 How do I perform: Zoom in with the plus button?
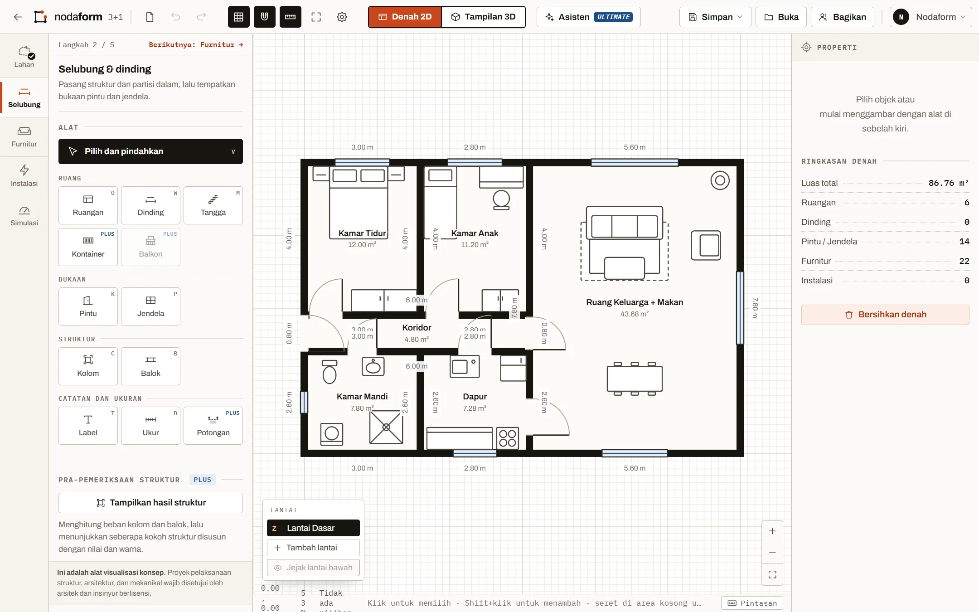point(772,531)
